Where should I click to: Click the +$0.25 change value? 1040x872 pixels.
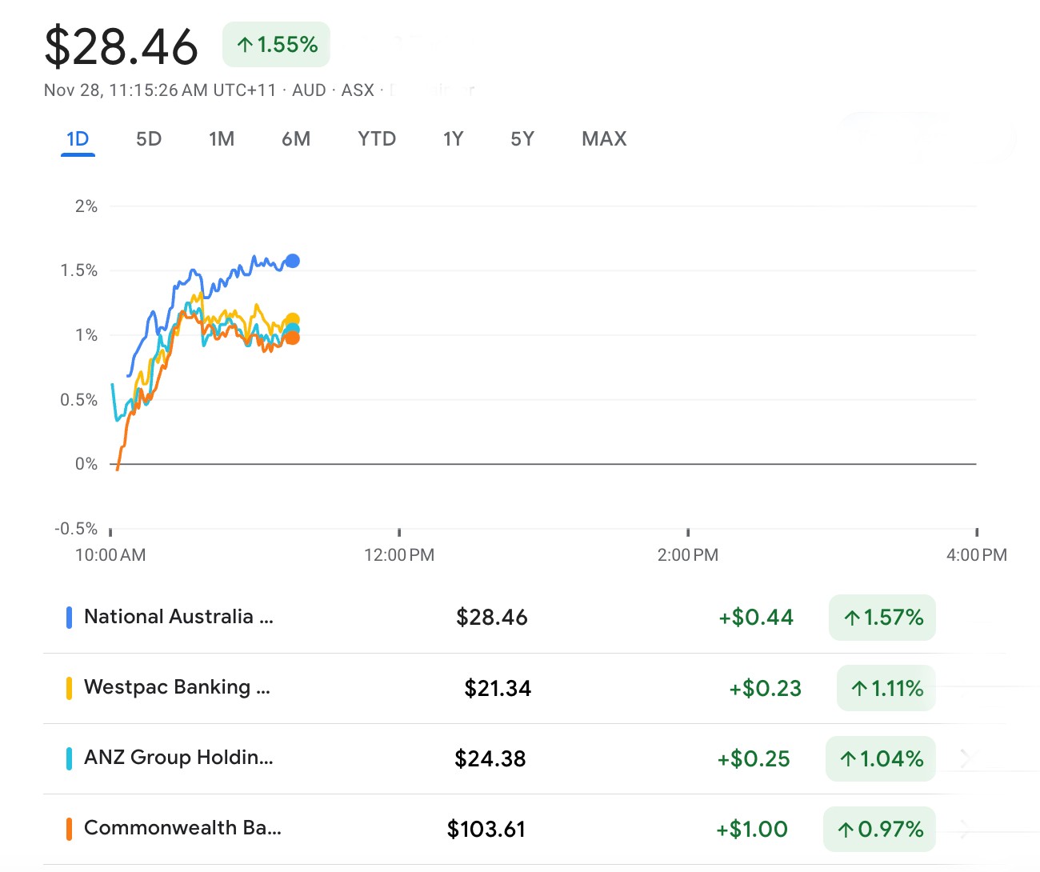click(x=754, y=758)
